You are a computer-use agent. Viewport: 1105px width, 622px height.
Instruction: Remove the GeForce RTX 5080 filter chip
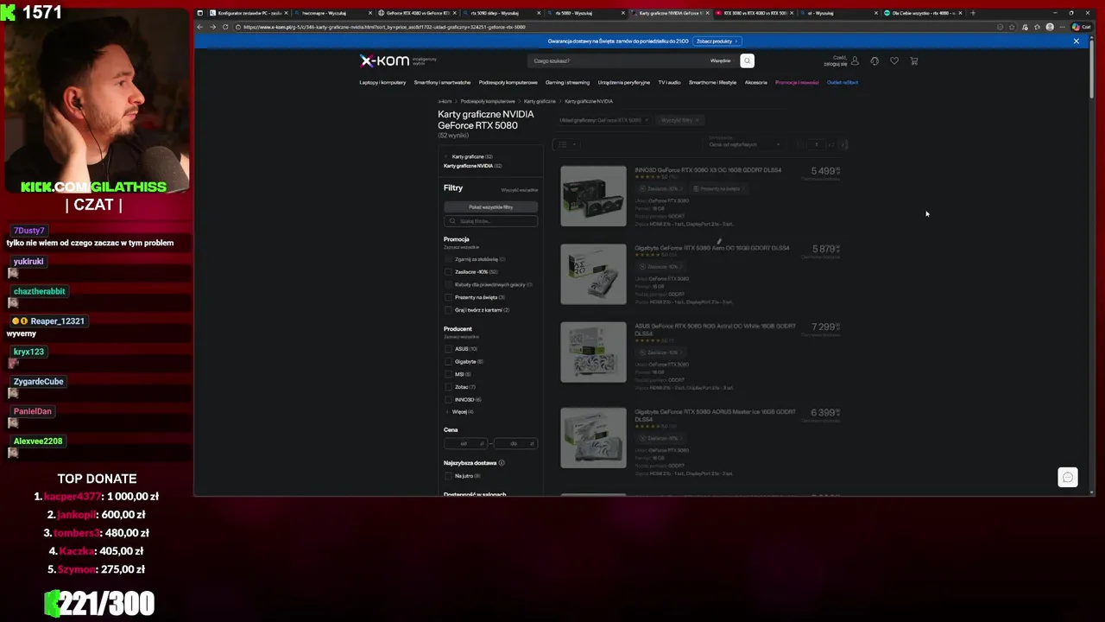pyautogui.click(x=646, y=120)
